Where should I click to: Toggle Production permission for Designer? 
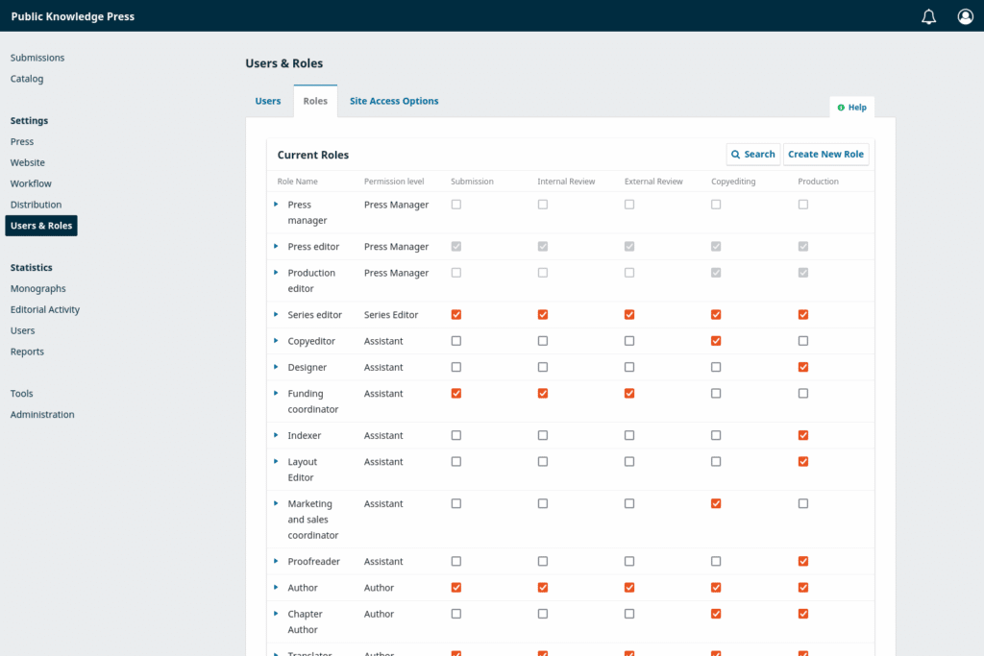click(x=802, y=366)
